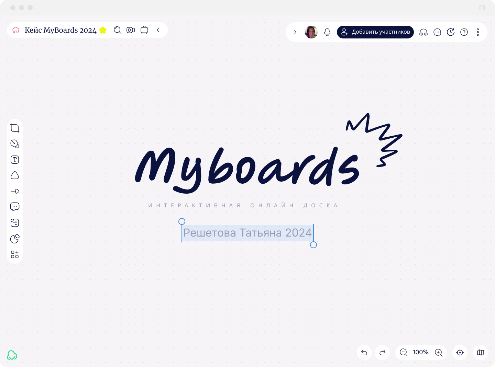Go to home via house icon
495x367 pixels.
[16, 30]
